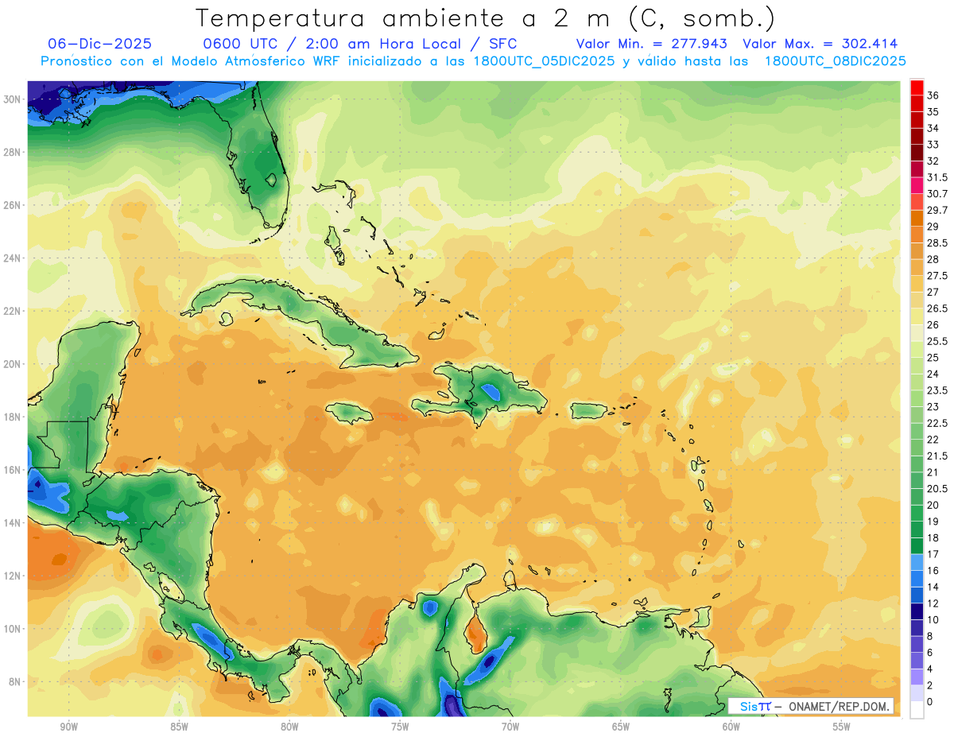Click the "20N" latitude label
The width and height of the screenshot is (954, 737).
tap(14, 364)
